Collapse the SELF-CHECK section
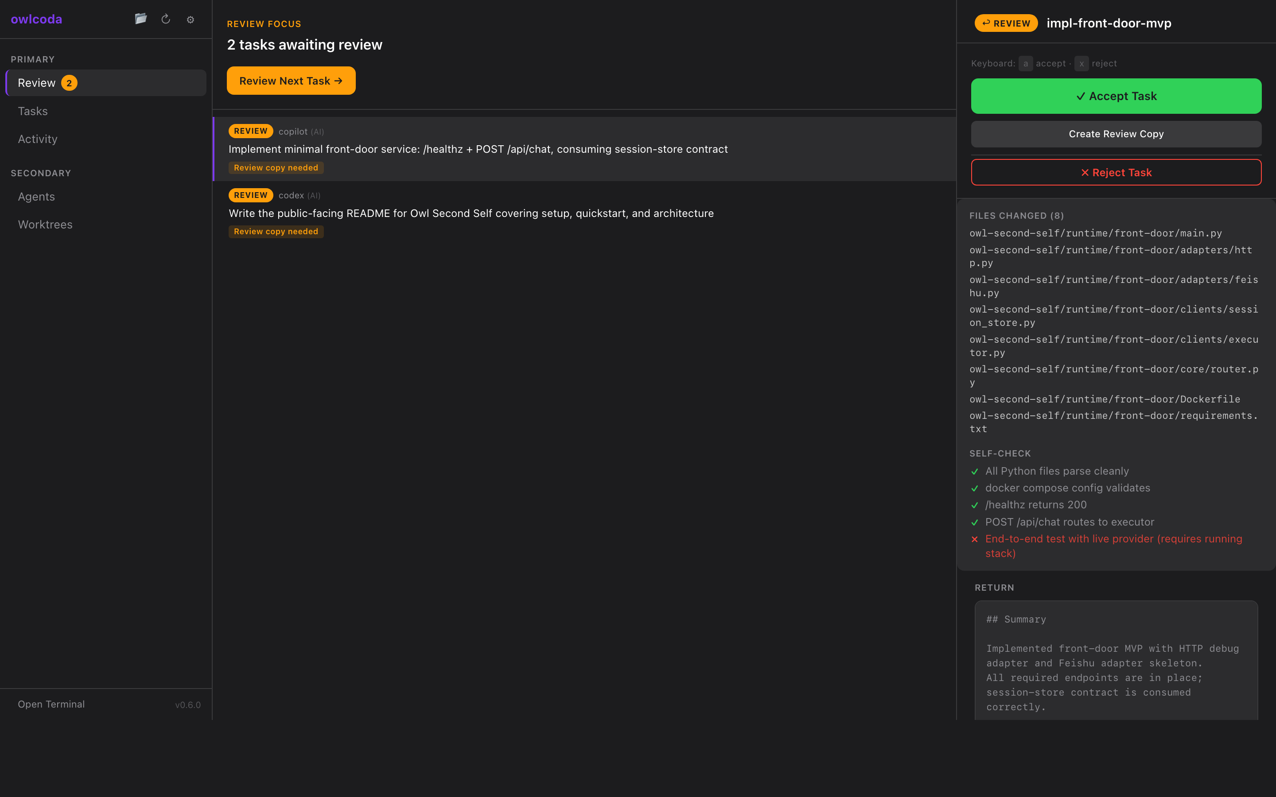The width and height of the screenshot is (1276, 797). pyautogui.click(x=1000, y=453)
